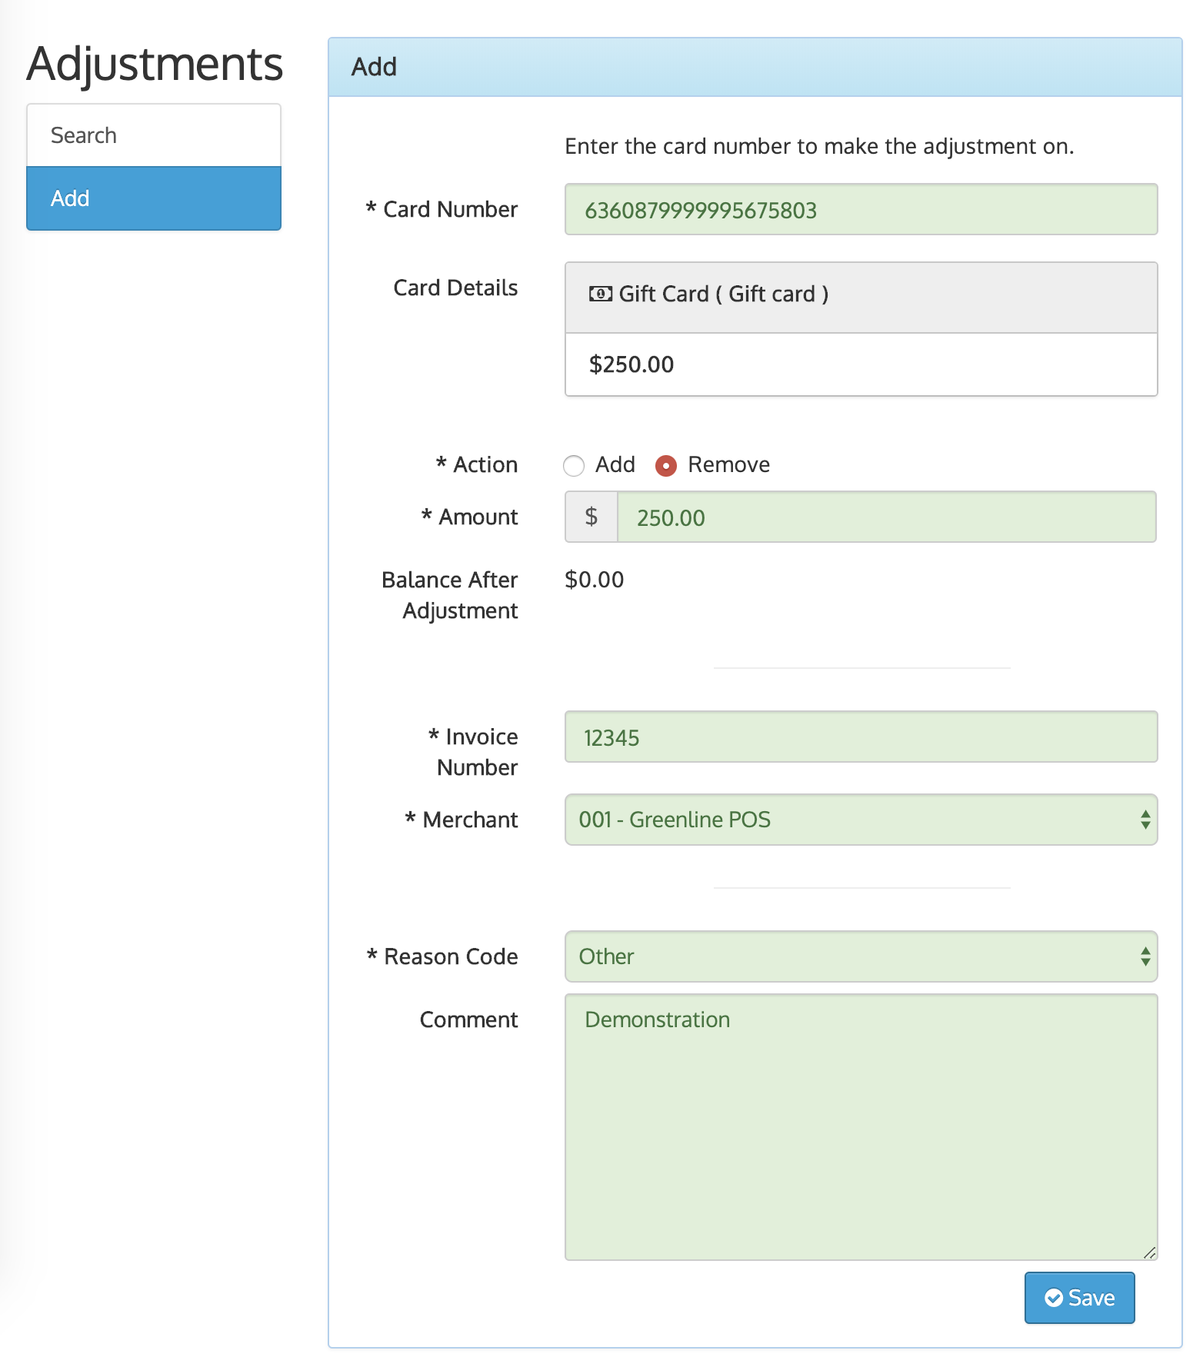Click the dollar sign amount prefix

(591, 517)
